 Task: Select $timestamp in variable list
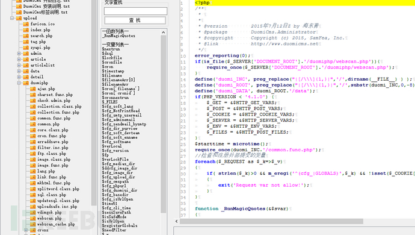pos(113,71)
